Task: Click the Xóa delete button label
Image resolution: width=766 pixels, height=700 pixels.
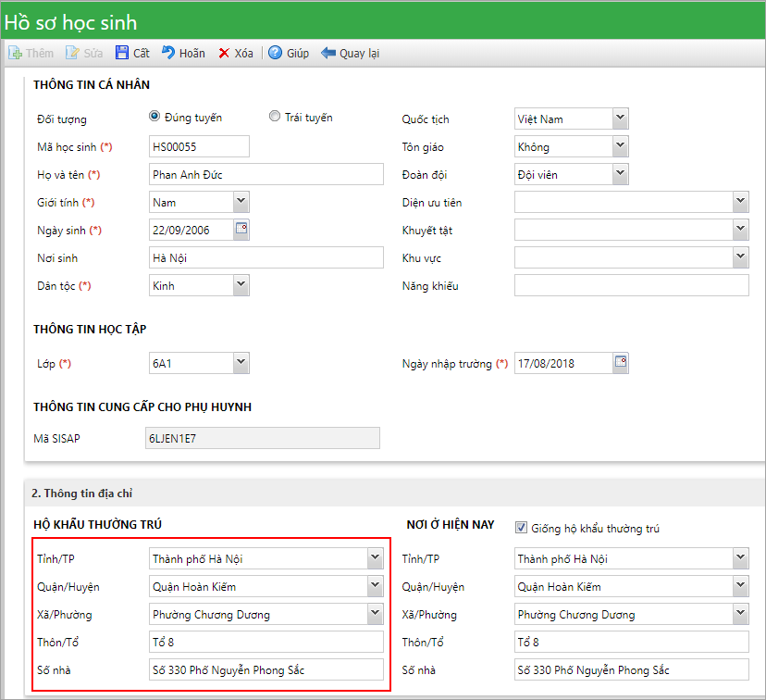Action: pyautogui.click(x=244, y=54)
